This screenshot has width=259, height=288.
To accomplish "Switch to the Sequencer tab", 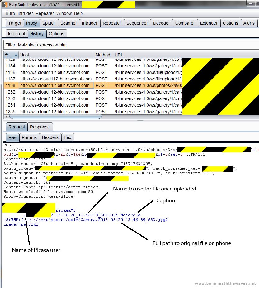I will pos(137,23).
